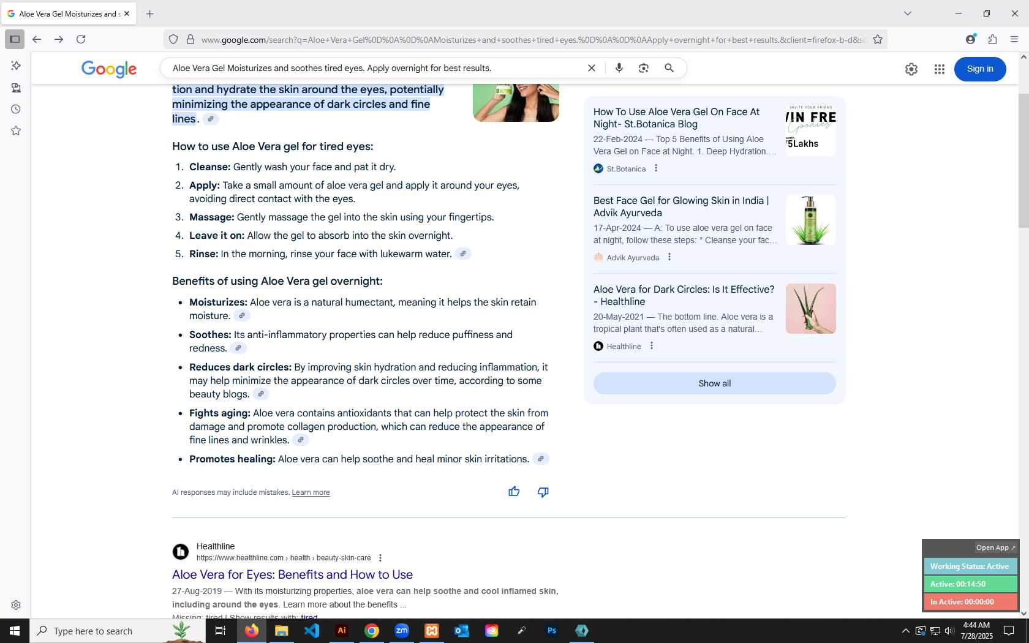Search by image with Lens icon

(x=644, y=68)
